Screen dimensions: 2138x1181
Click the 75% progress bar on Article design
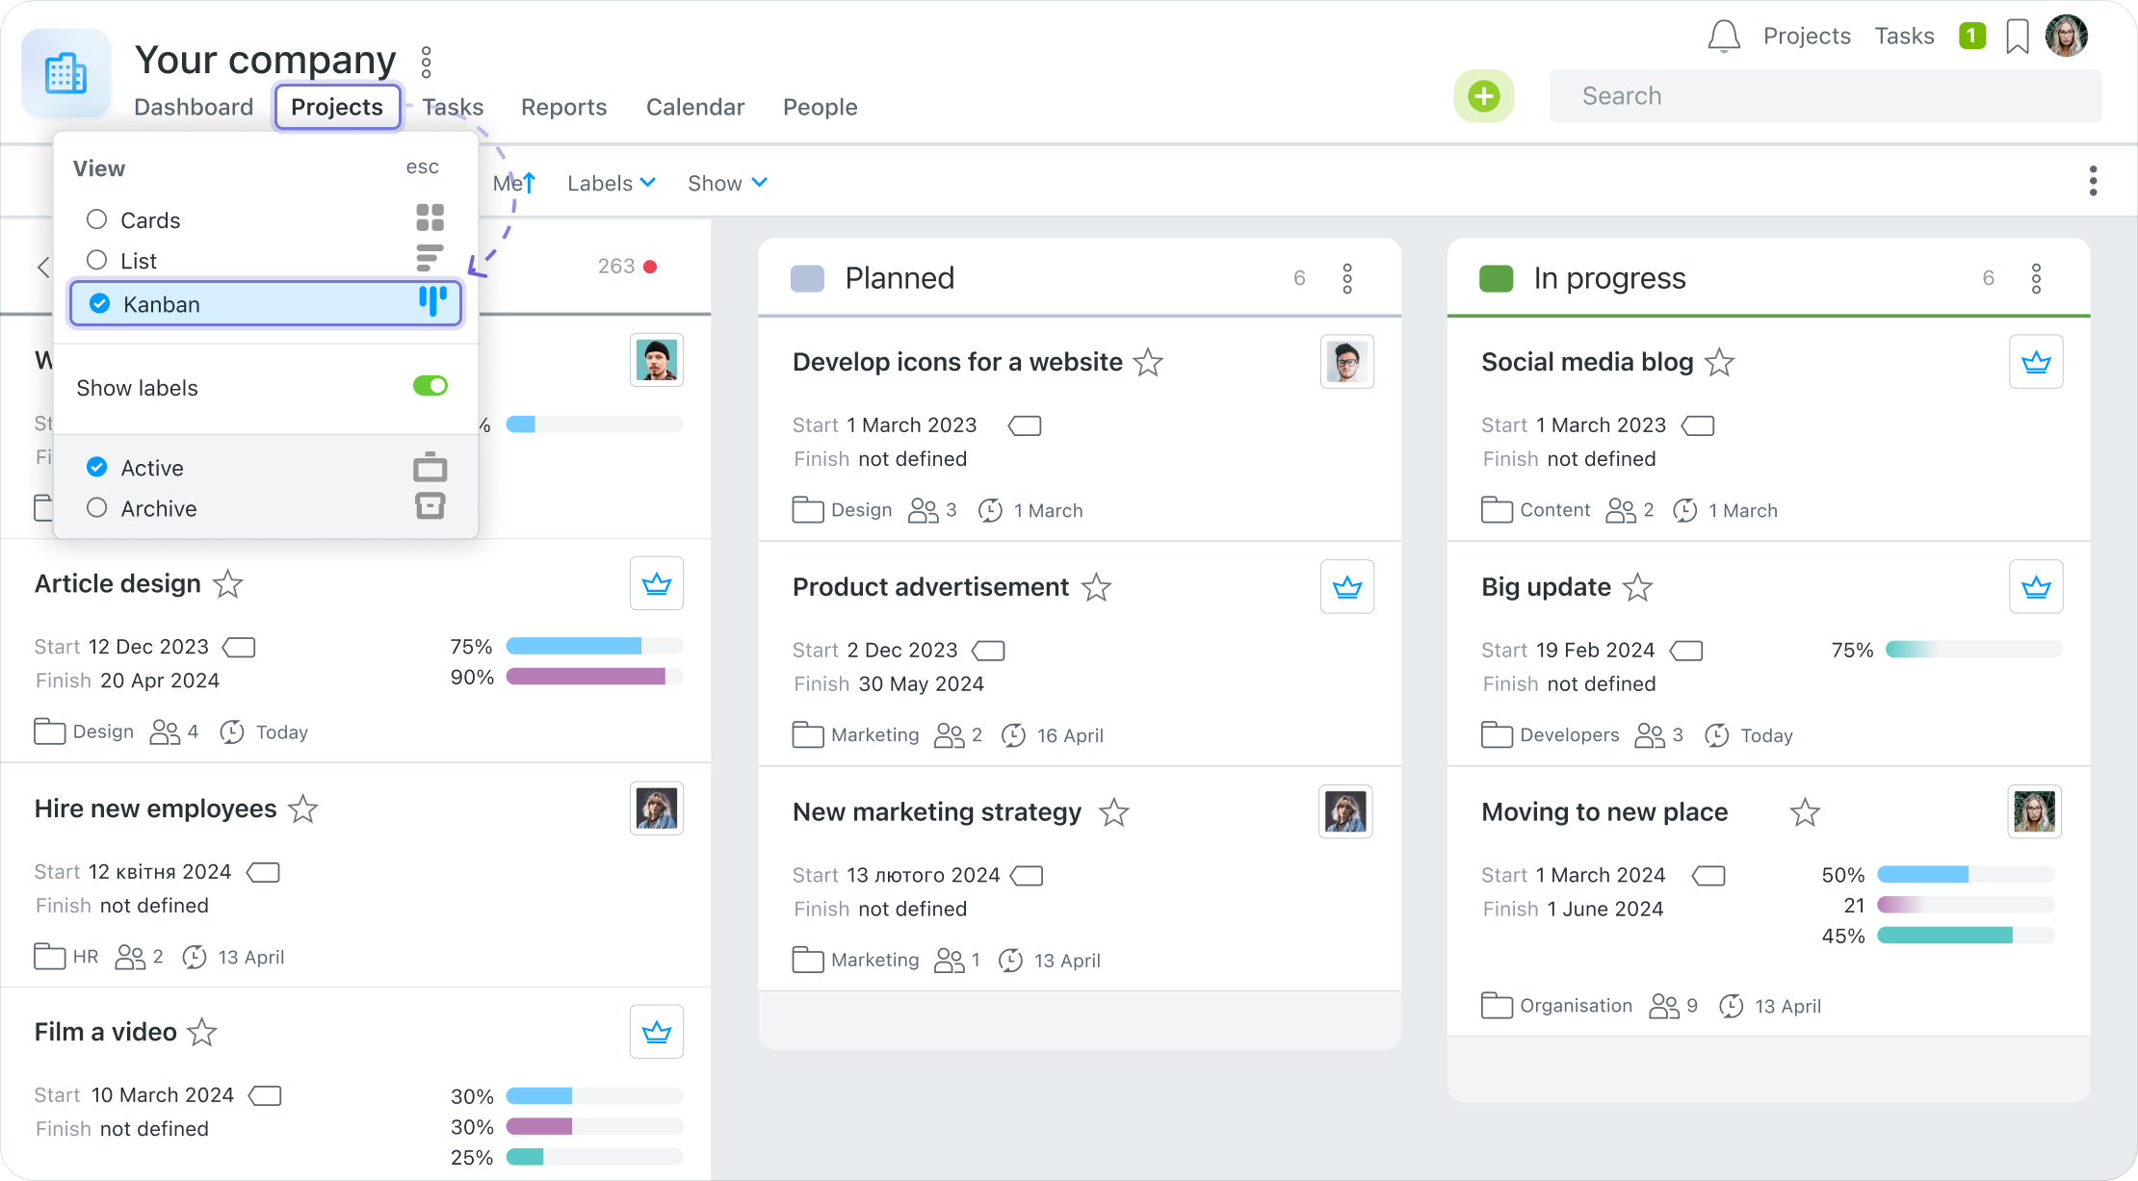[593, 646]
